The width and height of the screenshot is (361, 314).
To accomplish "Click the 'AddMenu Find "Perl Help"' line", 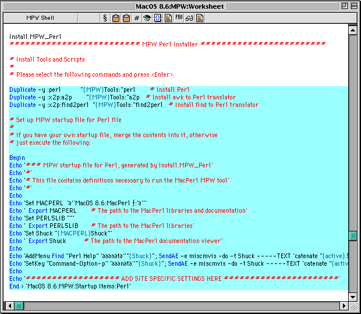I will [x=179, y=256].
